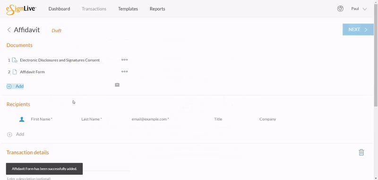Viewport: 378px width, 180px height.
Task: Expand the Paul user account menu
Action: pos(359,9)
